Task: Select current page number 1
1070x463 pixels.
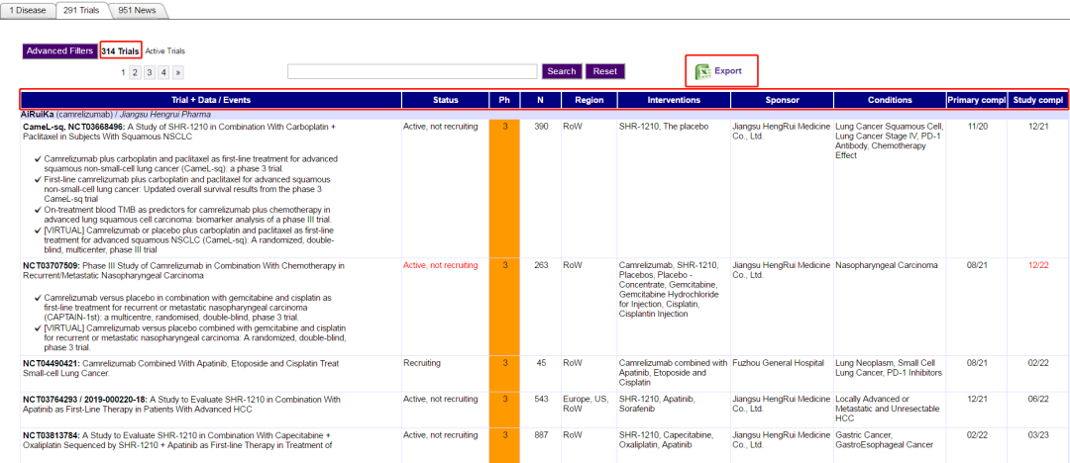Action: click(123, 71)
